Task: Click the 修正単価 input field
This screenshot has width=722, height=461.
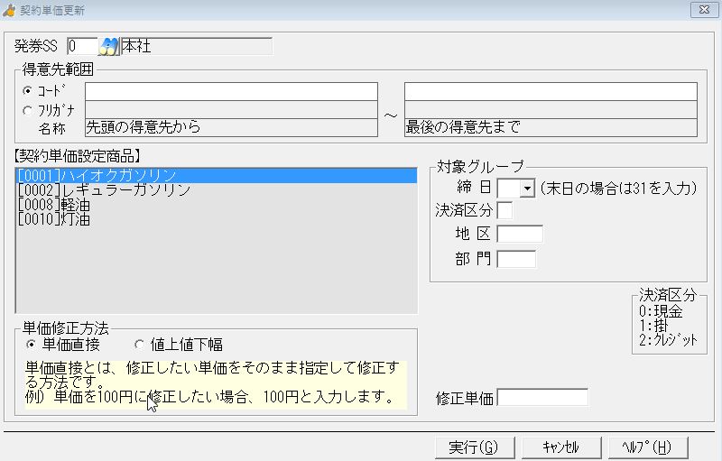Action: coord(542,398)
